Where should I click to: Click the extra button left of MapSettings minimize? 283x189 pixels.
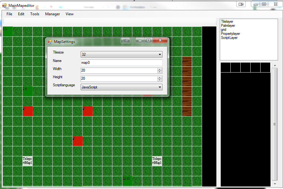pyautogui.click(x=125, y=40)
